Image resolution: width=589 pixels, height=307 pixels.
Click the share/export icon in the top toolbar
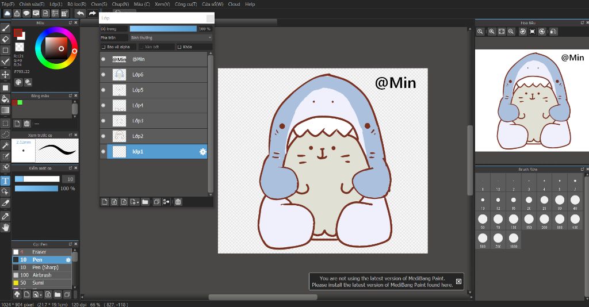[17, 14]
